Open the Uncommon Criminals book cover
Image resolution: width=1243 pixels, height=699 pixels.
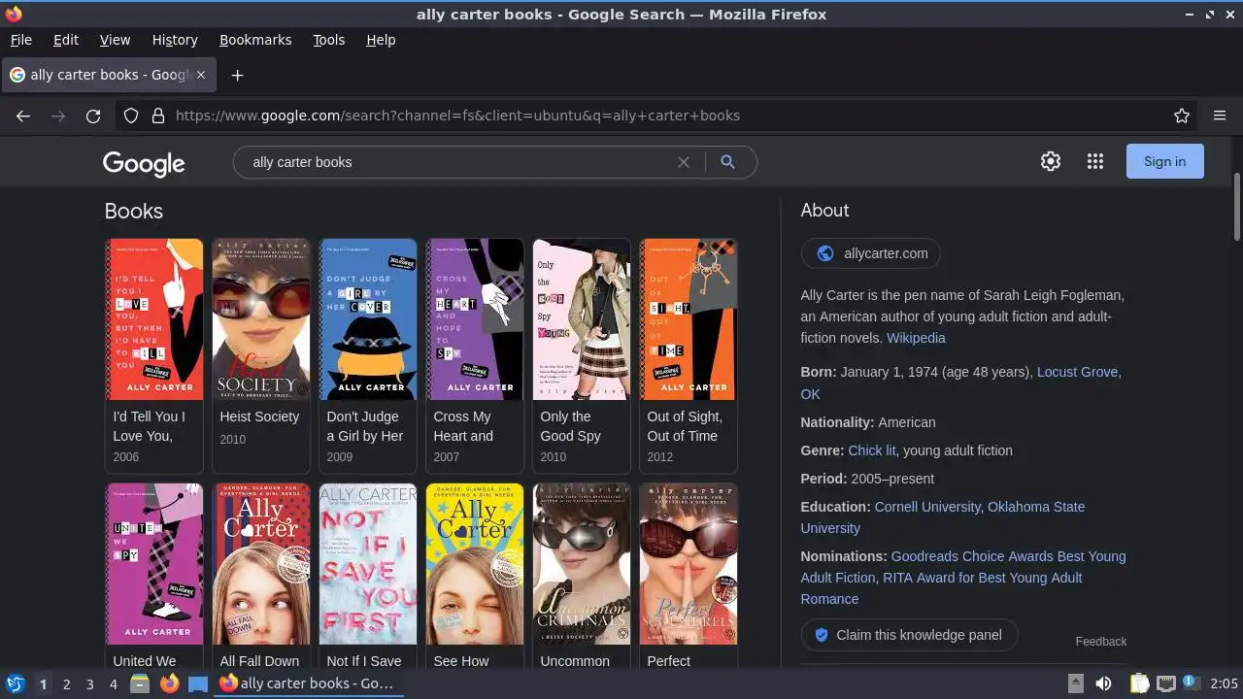[x=582, y=564]
